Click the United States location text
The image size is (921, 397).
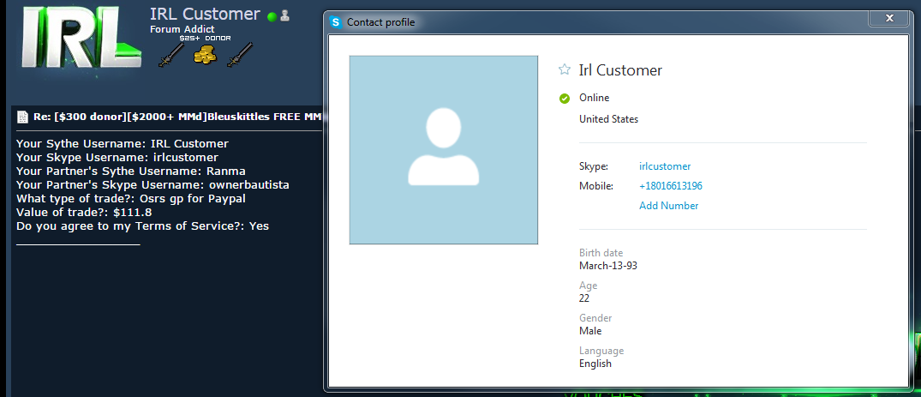point(608,119)
